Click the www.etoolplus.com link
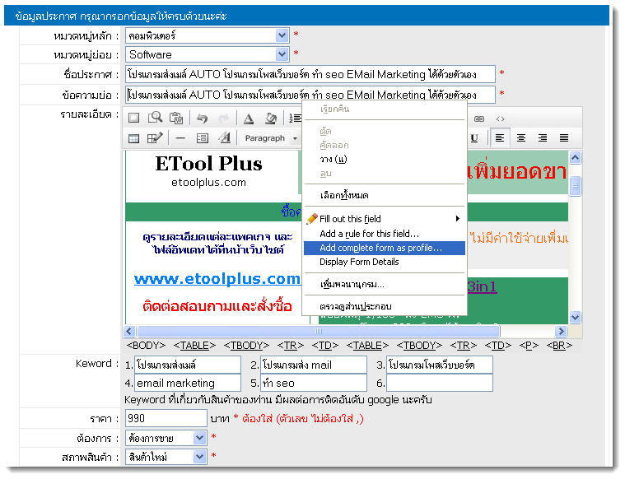The image size is (625, 479). tap(217, 279)
